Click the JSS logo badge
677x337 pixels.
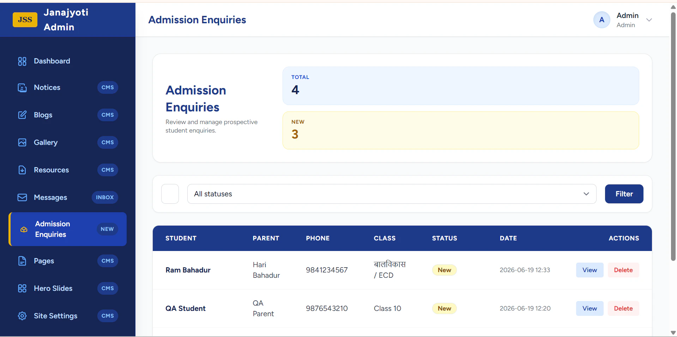pos(25,20)
